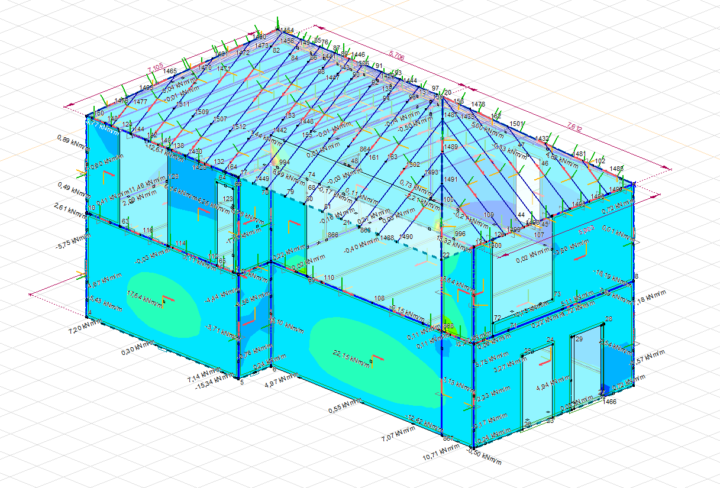The width and height of the screenshot is (720, 488).
Task: Select the -0,50 kNm/m label at base corner
Action: tap(483, 455)
